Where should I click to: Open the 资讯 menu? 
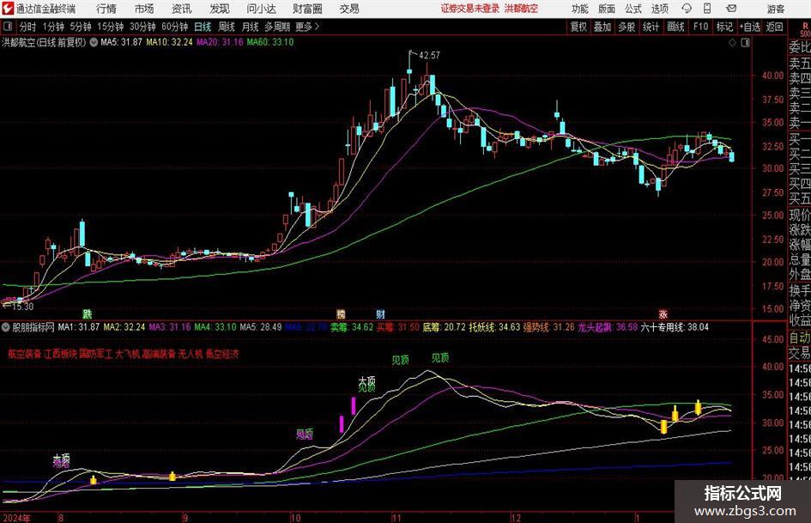[x=182, y=9]
